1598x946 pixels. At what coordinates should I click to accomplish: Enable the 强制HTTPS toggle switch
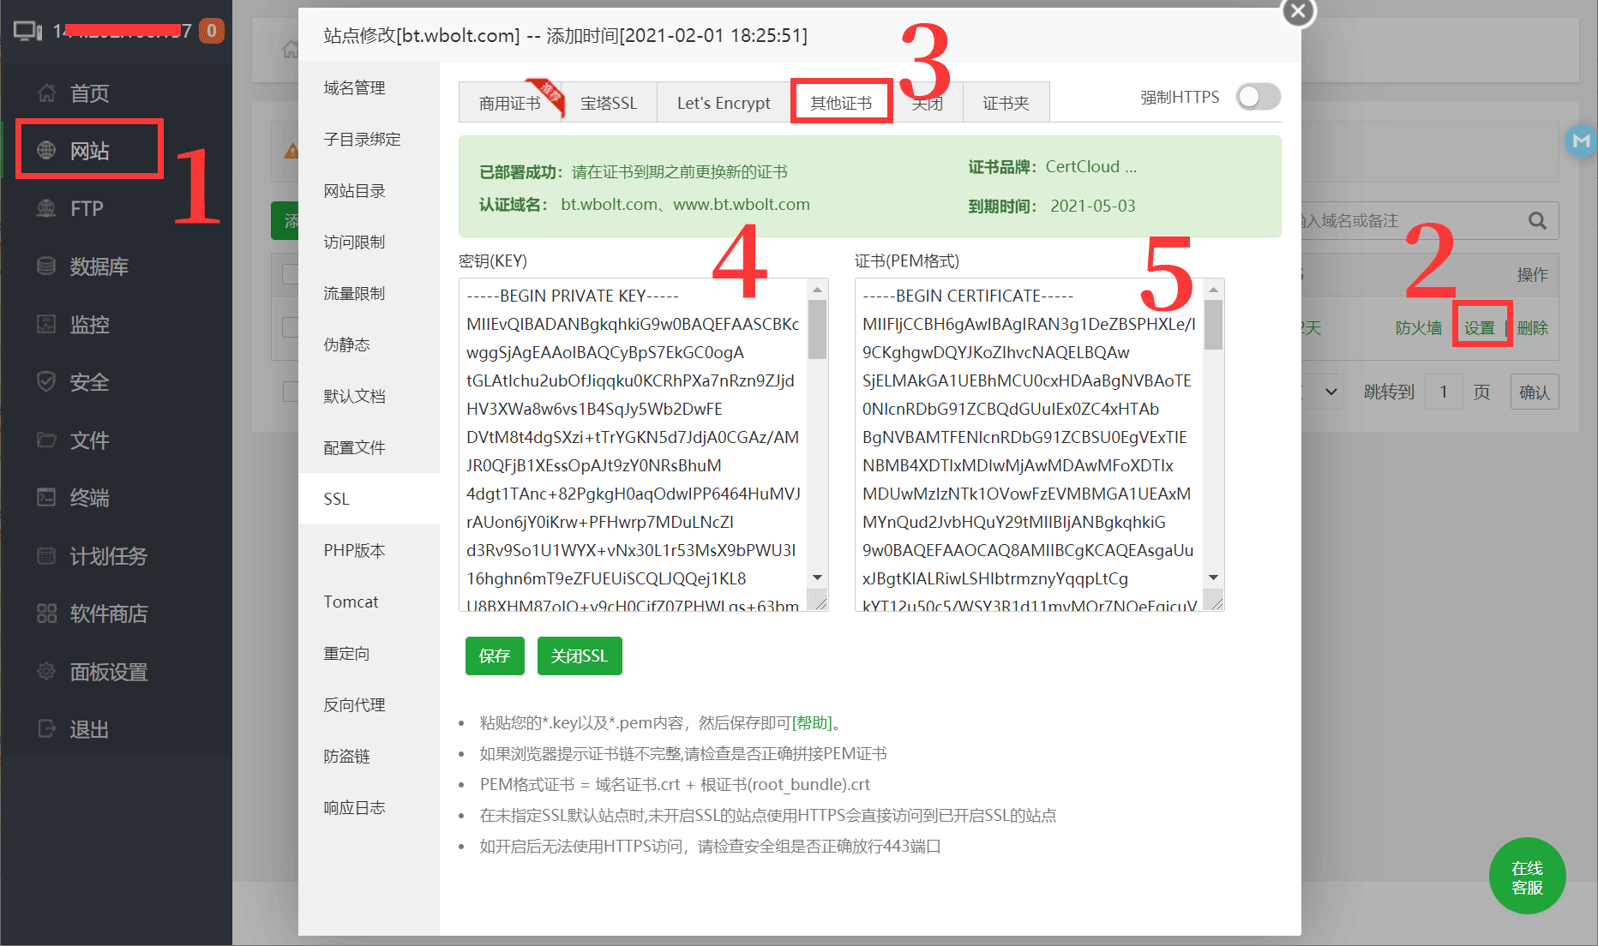click(1258, 98)
